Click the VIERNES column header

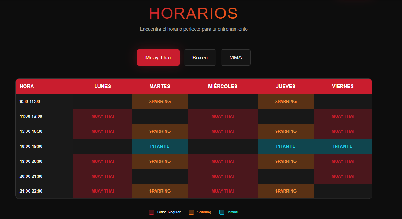(x=343, y=86)
